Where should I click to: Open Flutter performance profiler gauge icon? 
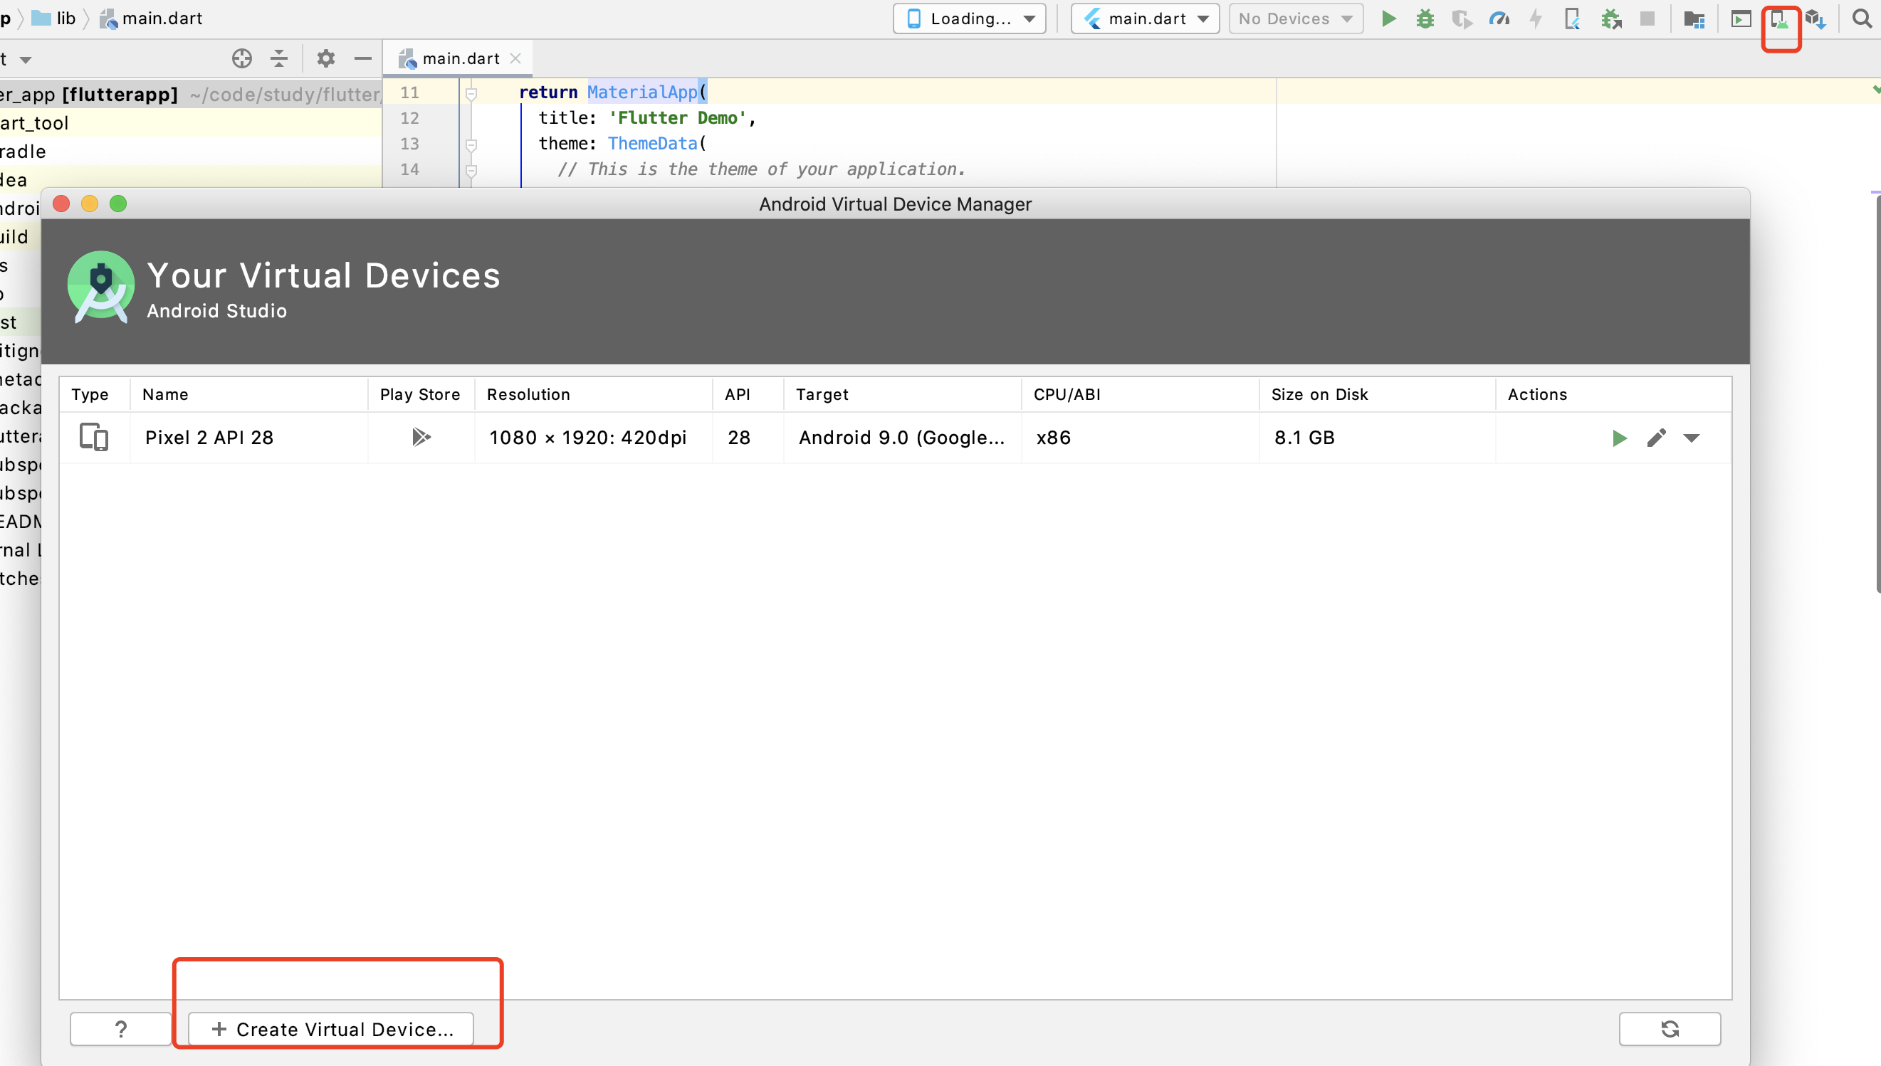pyautogui.click(x=1499, y=19)
